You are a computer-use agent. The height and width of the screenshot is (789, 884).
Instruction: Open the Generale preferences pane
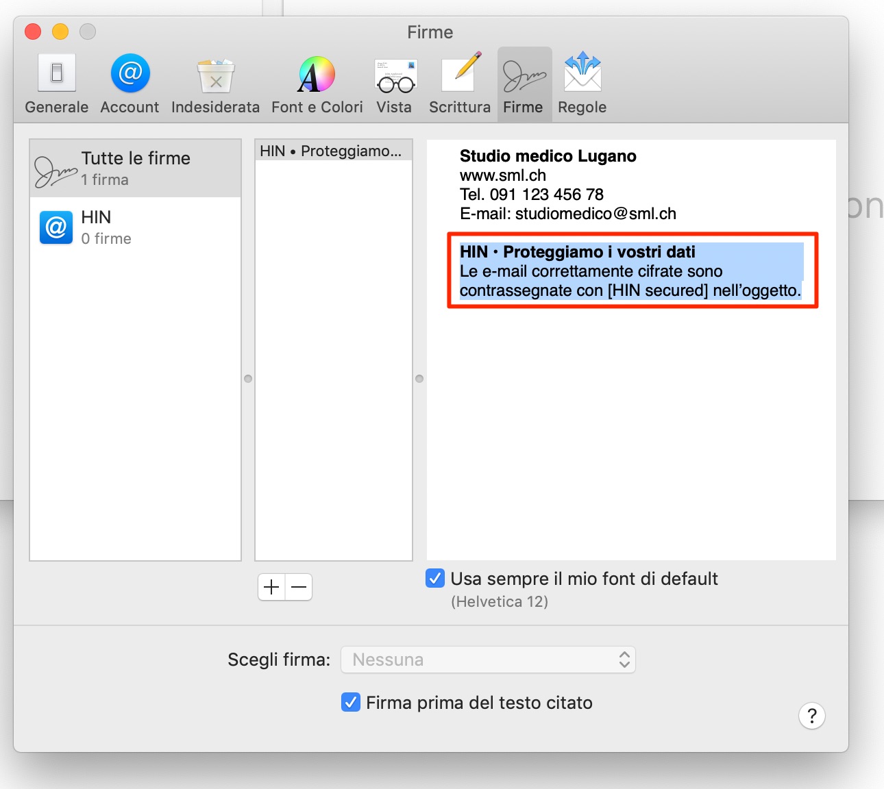point(57,84)
